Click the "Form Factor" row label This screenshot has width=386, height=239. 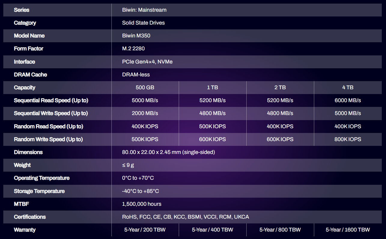(29, 49)
